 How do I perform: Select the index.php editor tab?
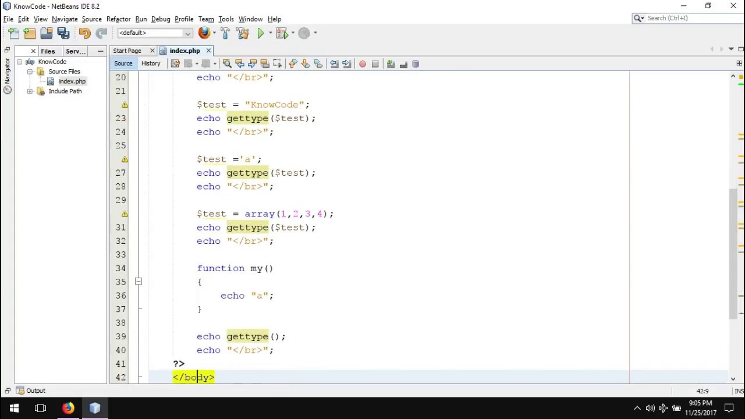pyautogui.click(x=185, y=51)
